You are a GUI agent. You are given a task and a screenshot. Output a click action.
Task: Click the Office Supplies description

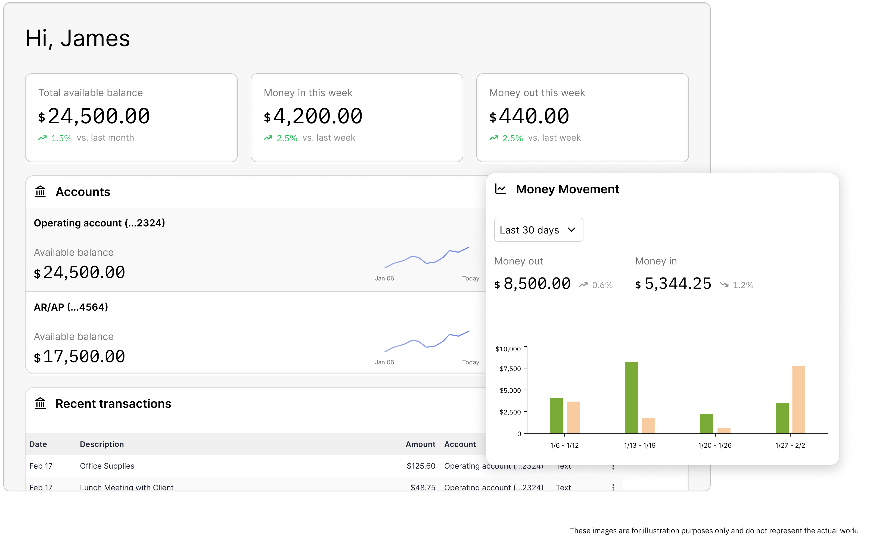(x=107, y=466)
